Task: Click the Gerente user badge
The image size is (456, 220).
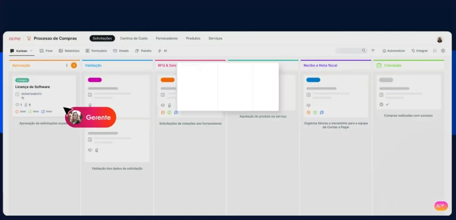Action: click(91, 117)
